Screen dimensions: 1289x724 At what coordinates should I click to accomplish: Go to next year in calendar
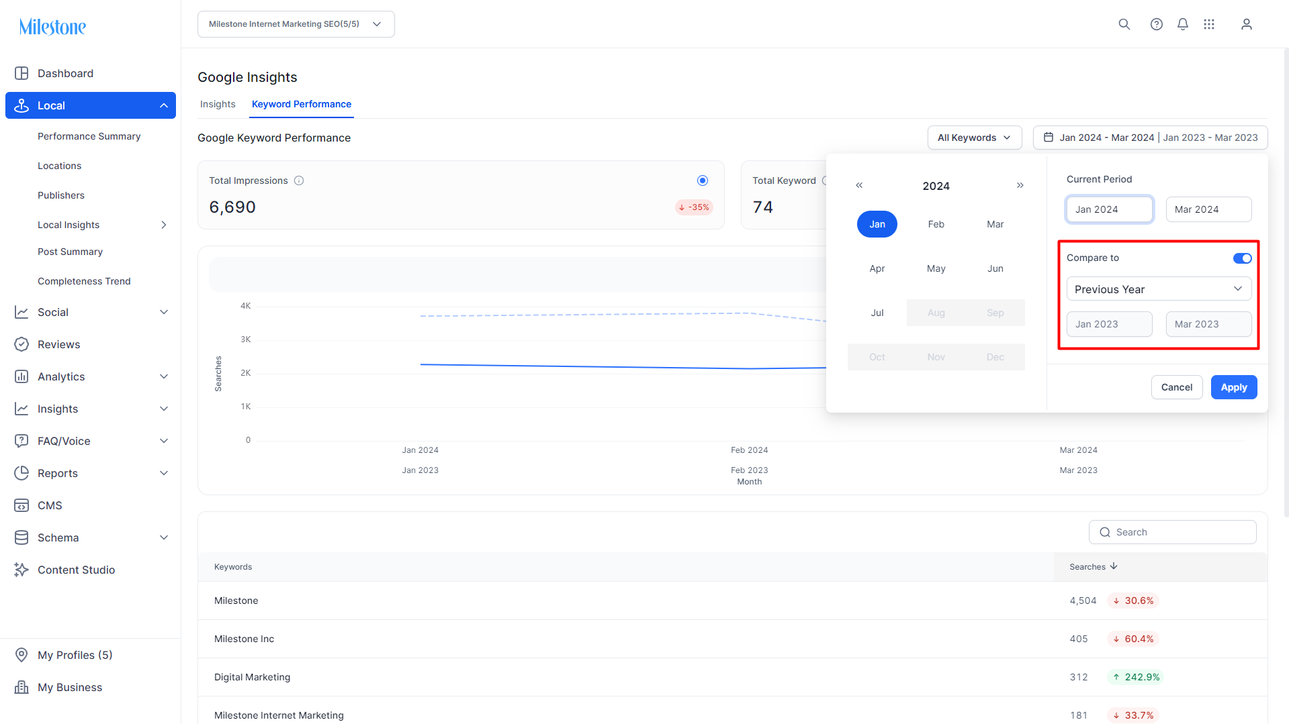[1020, 185]
